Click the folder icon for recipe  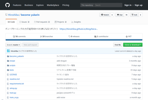(x=8, y=61)
